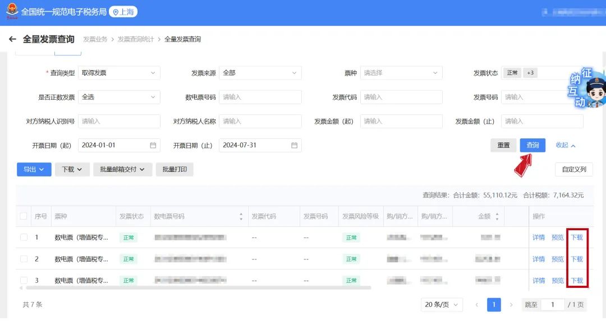This screenshot has height=321, width=606.
Task: Click 全量发票查询 breadcrumb item
Action: tap(183, 39)
